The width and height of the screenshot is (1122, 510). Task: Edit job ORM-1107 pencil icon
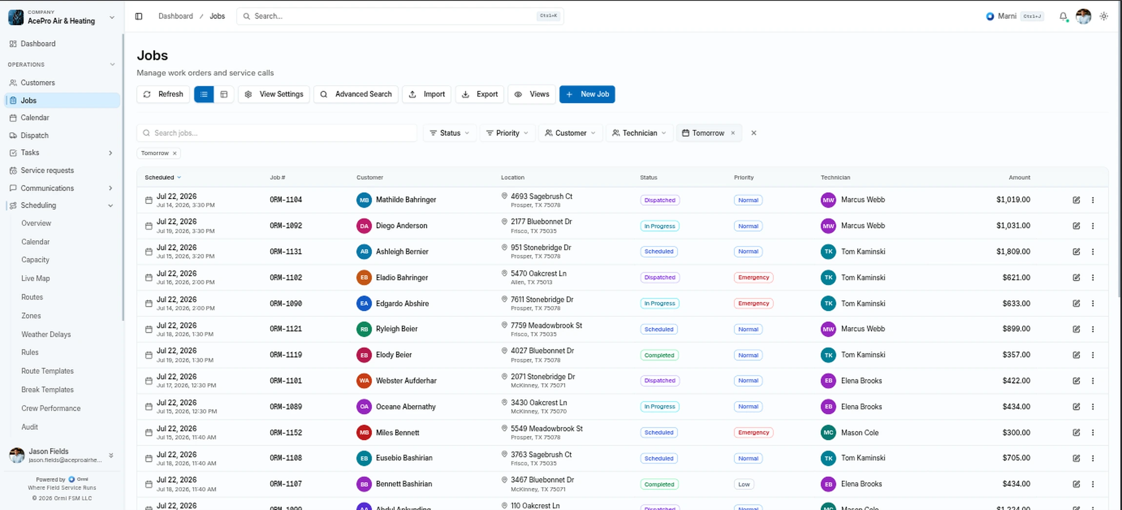[x=1076, y=484]
